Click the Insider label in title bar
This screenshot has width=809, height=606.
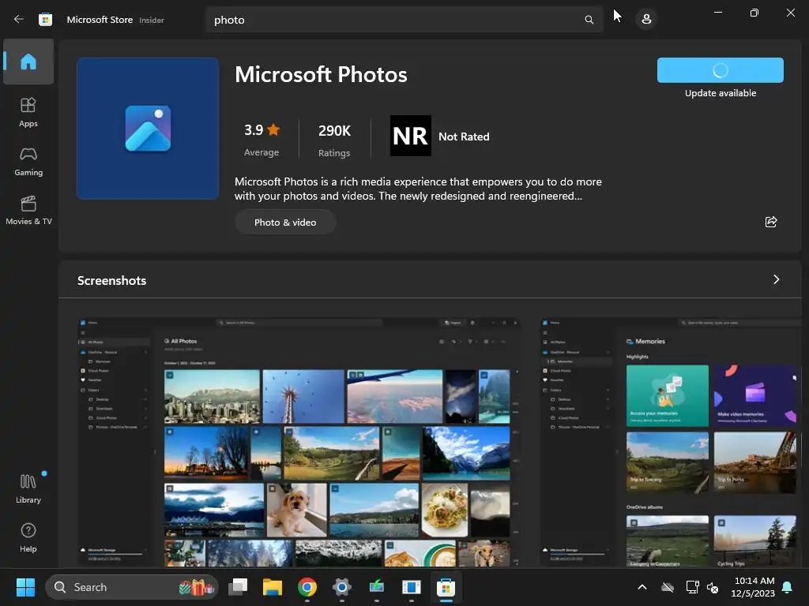152,20
